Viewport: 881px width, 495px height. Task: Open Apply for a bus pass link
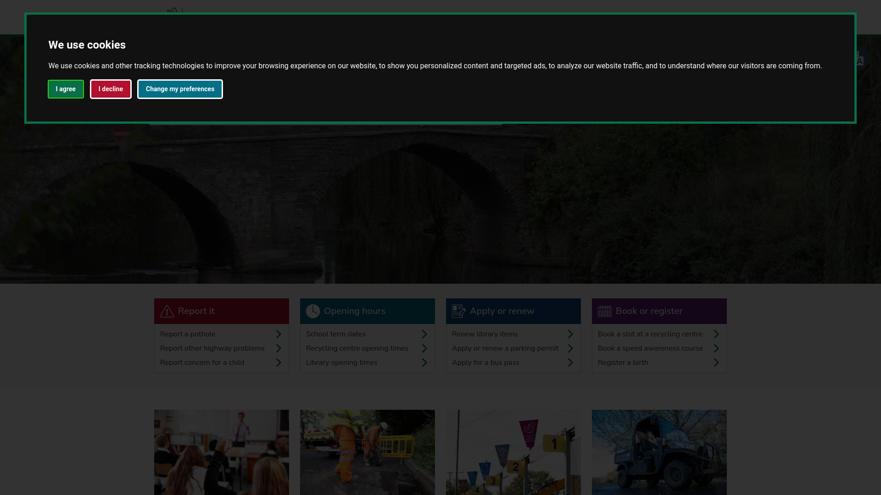pos(486,363)
